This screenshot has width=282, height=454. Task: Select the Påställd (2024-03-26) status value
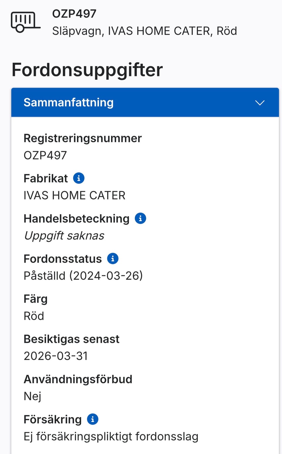click(83, 276)
